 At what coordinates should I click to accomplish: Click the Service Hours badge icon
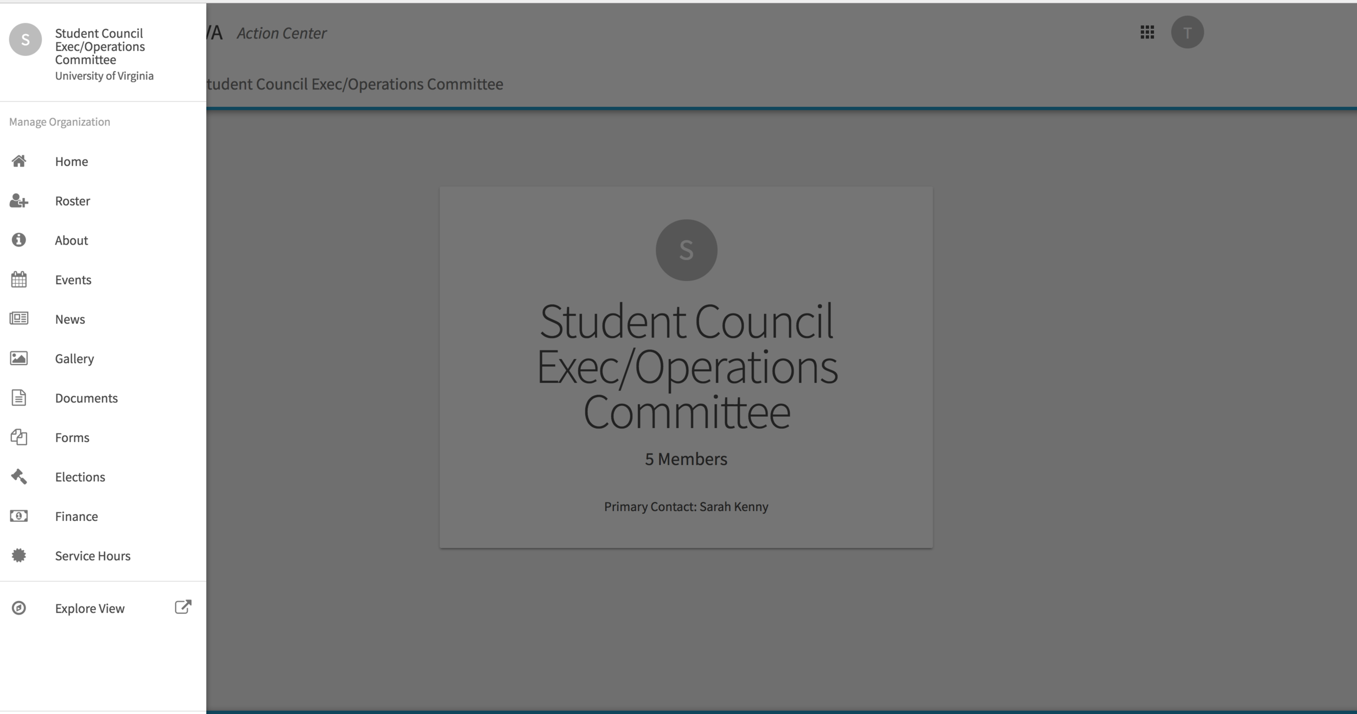pos(19,556)
